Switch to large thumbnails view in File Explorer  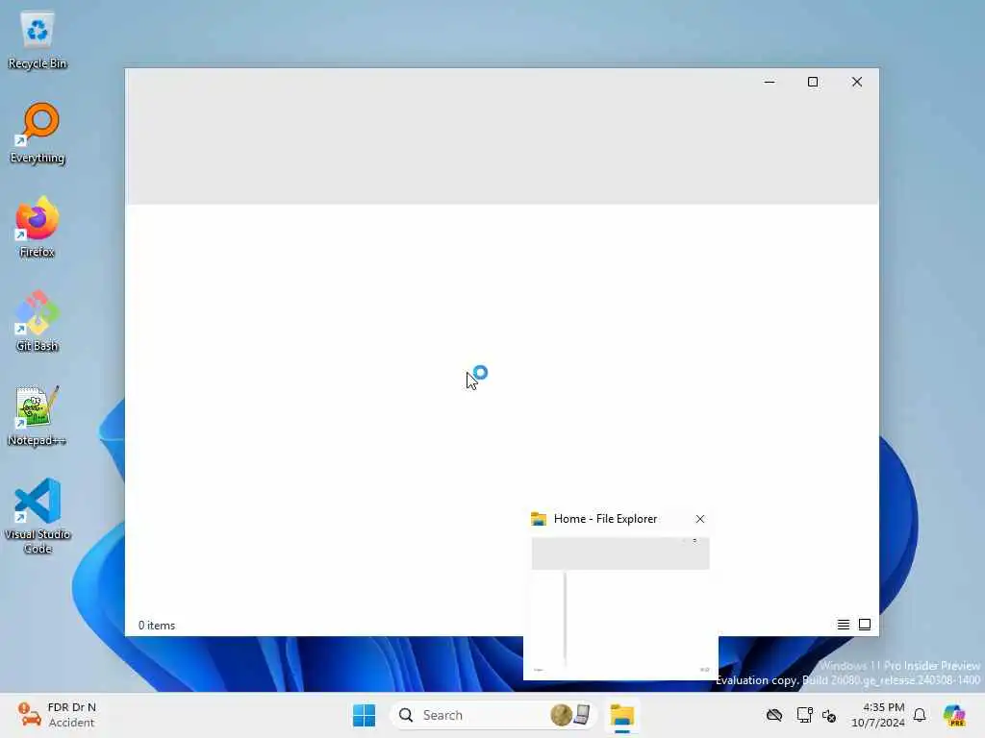click(865, 625)
